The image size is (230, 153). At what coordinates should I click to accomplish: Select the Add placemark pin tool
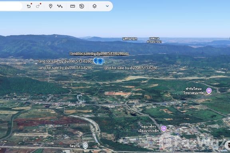tap(51, 6)
